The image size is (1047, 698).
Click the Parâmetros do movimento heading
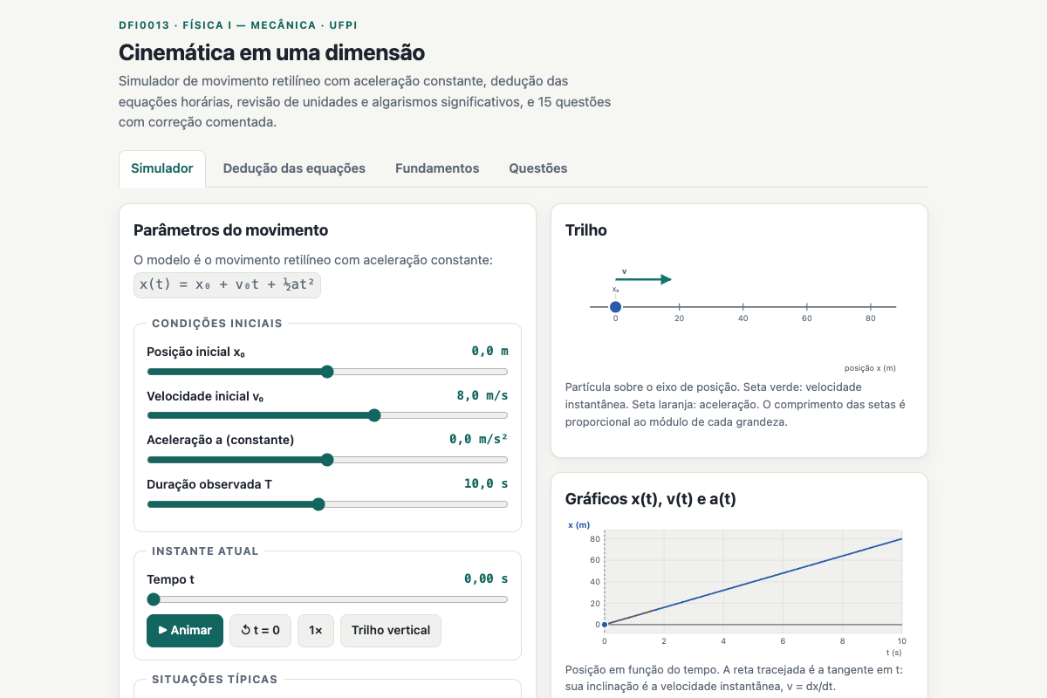(231, 230)
